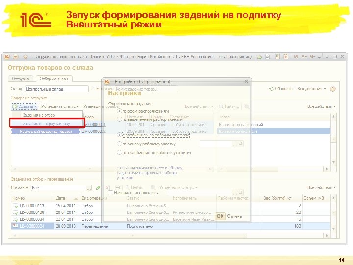This screenshot has height=265, width=353.
Task: Choose 'Расходный ордер на товары' menu item
Action: [x=46, y=132]
